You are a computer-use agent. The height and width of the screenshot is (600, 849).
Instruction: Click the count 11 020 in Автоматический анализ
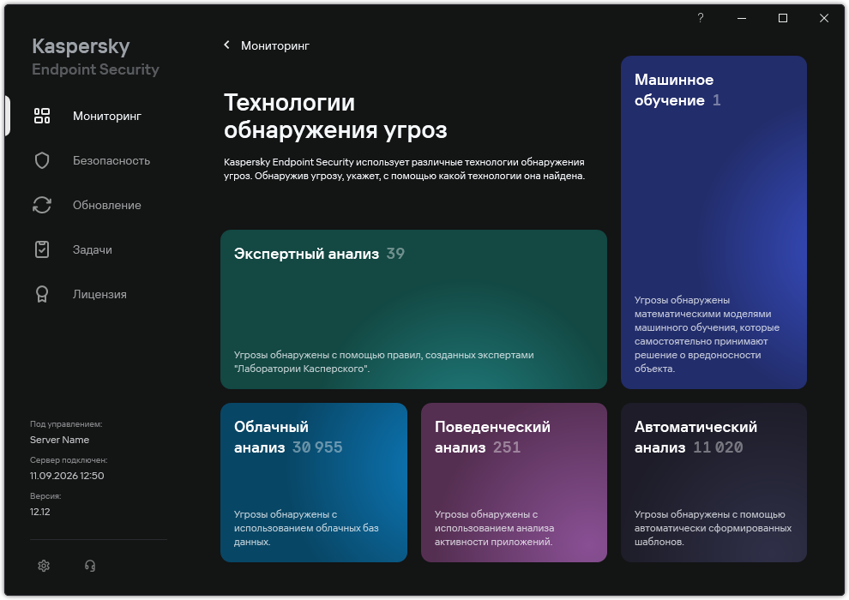(x=718, y=447)
